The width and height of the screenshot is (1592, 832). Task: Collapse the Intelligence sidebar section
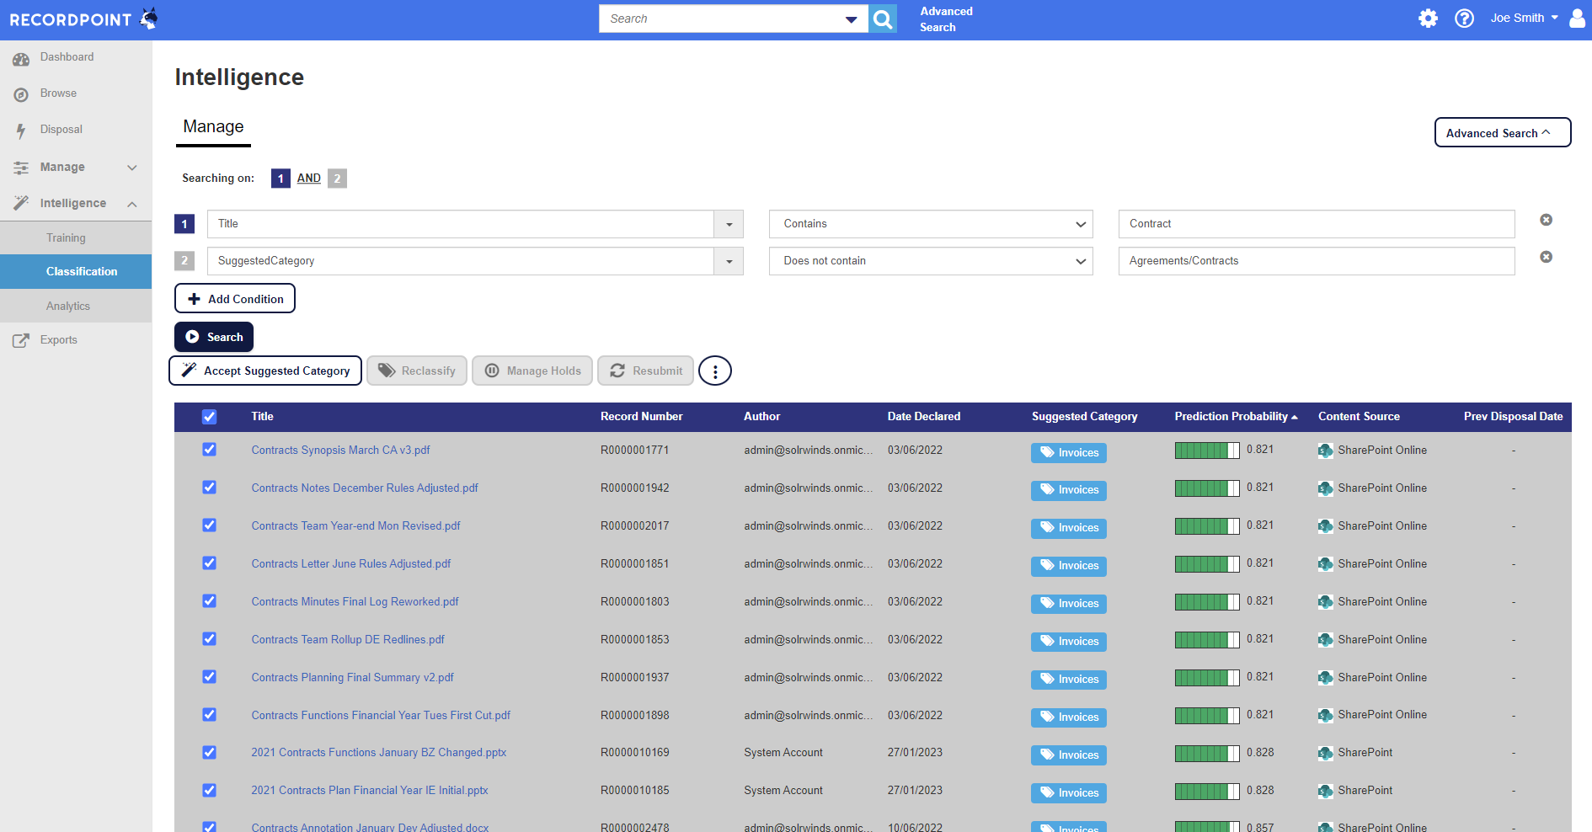132,204
